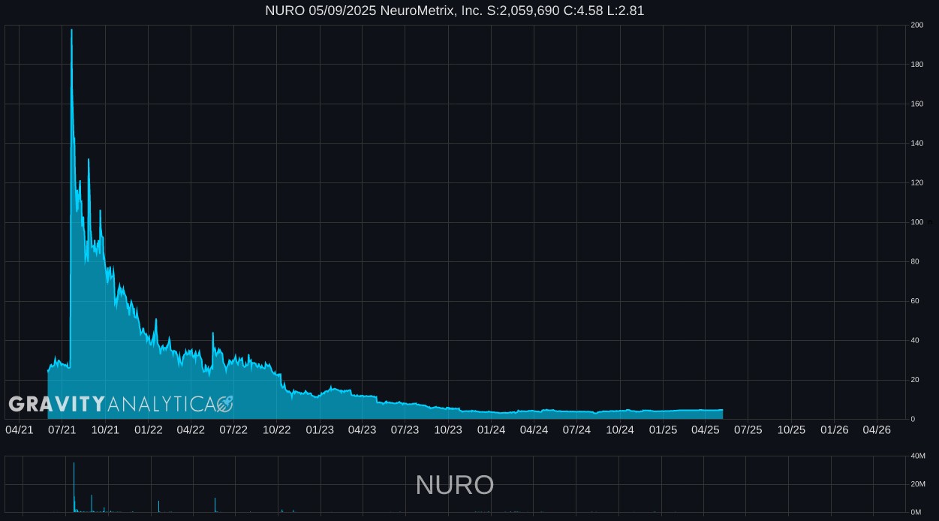Image resolution: width=939 pixels, height=521 pixels.
Task: Pick the 04/24 date label on x-axis
Action: pyautogui.click(x=534, y=430)
